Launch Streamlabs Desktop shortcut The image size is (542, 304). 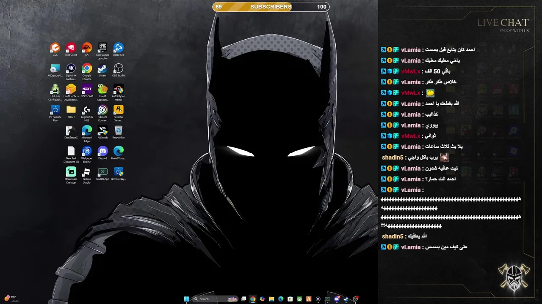tap(71, 175)
